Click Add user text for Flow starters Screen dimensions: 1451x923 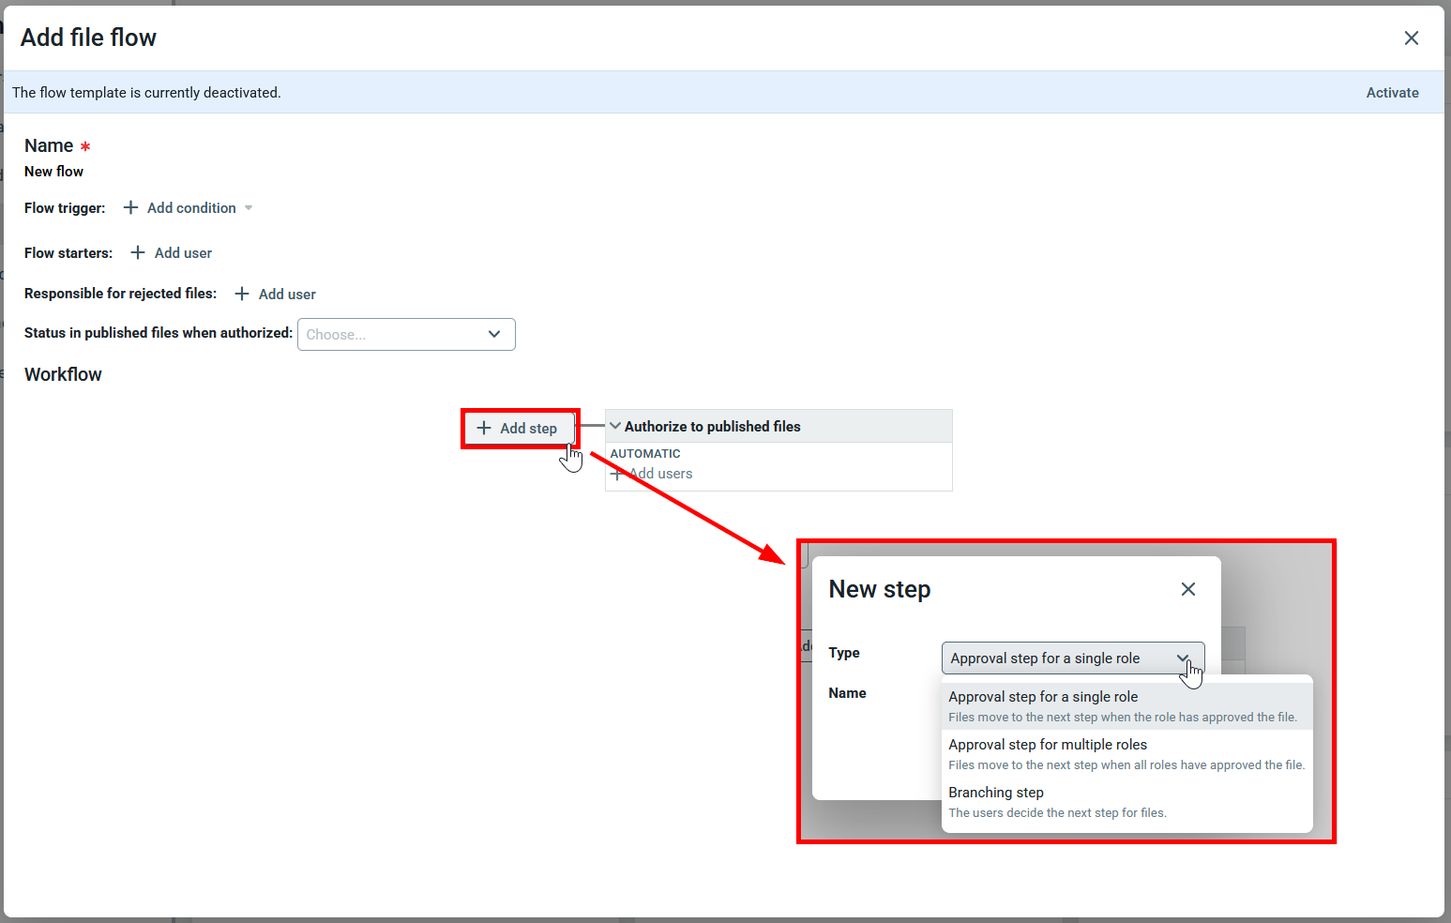[x=183, y=253]
